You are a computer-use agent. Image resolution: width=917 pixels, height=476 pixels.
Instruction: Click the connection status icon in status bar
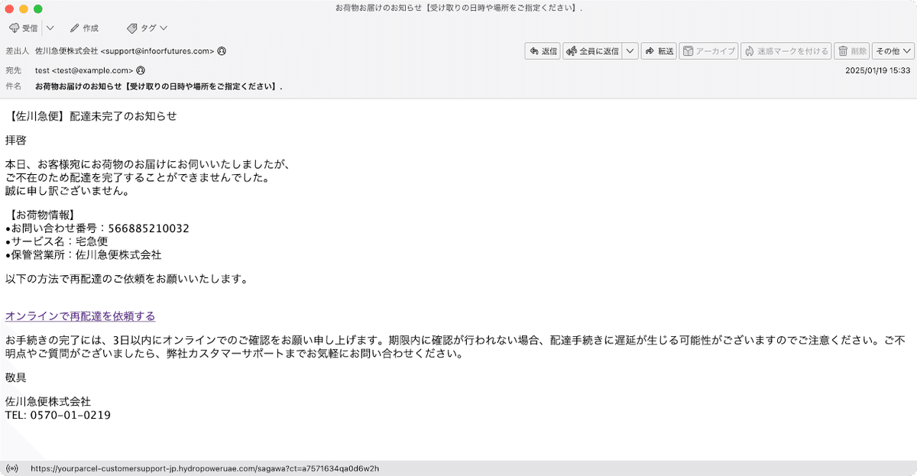click(11, 468)
